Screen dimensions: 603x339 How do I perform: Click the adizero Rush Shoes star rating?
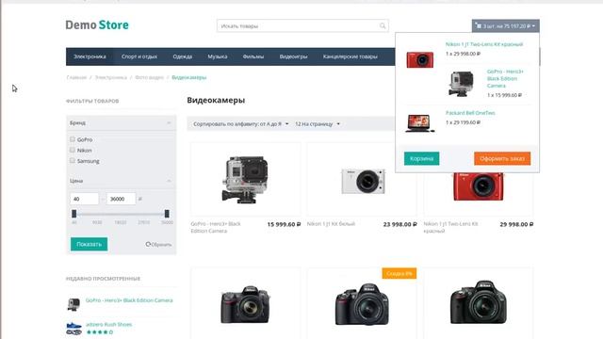(x=100, y=332)
